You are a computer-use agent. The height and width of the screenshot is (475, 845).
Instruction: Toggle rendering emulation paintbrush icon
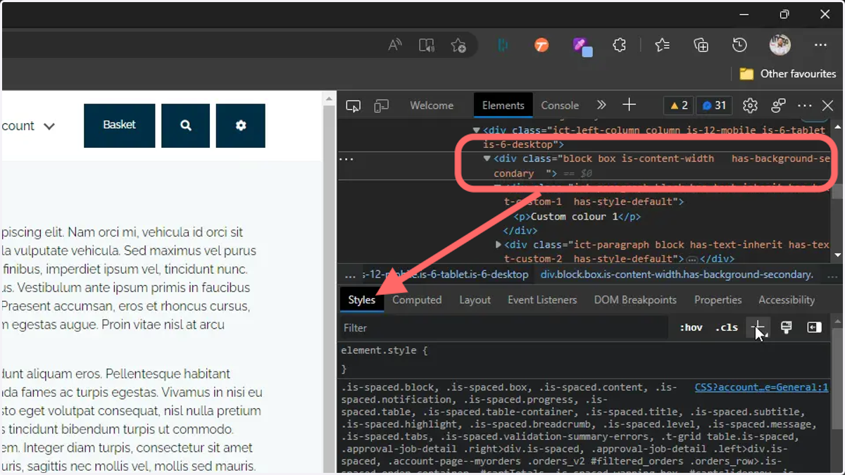click(x=787, y=328)
